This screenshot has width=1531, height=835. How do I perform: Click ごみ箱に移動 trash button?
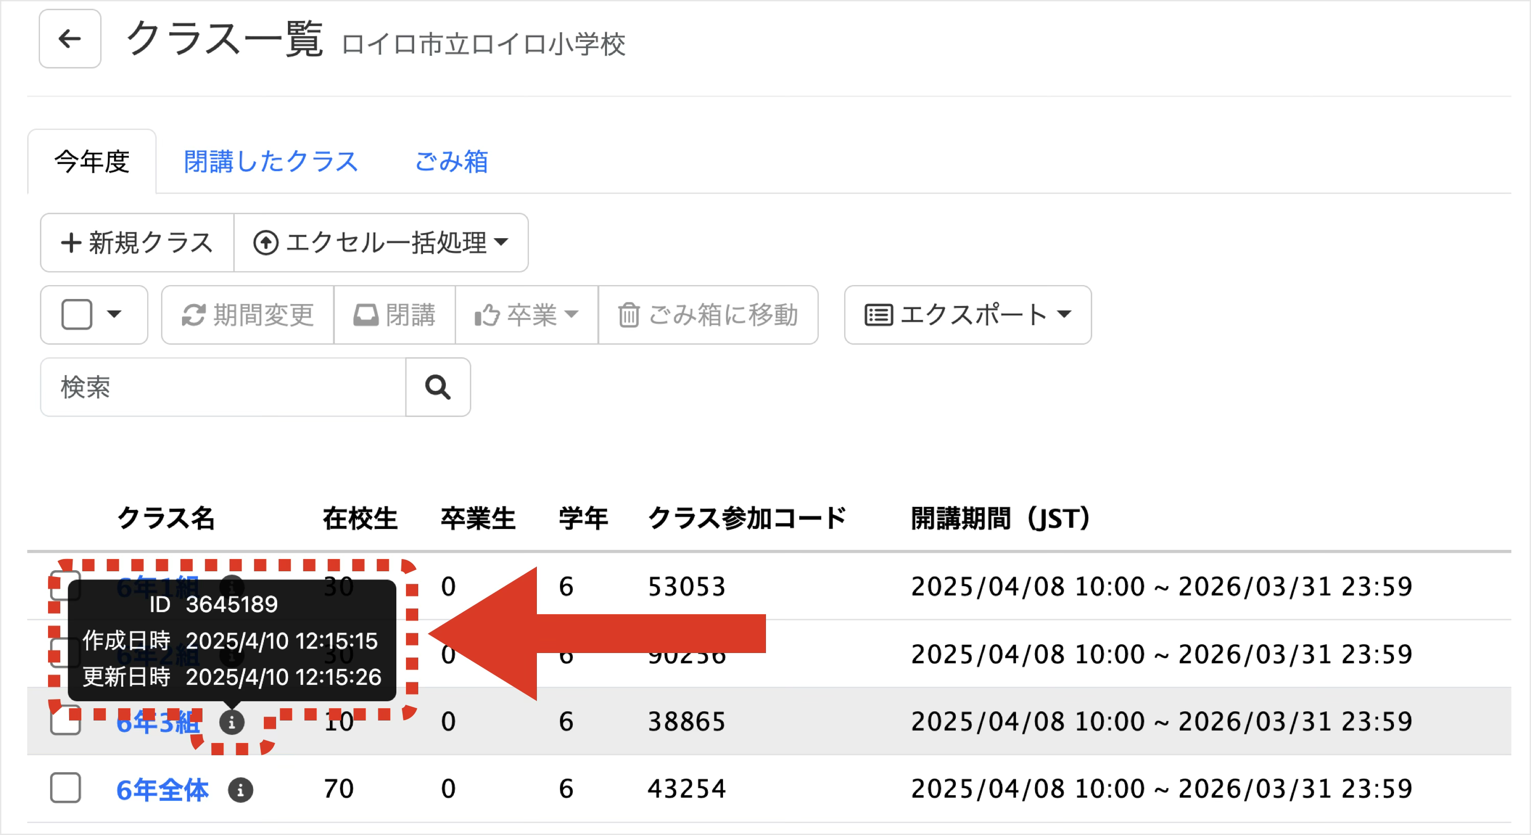pyautogui.click(x=708, y=315)
